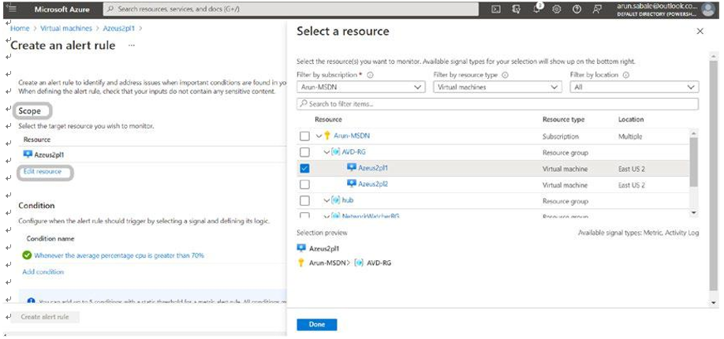Open the Help question mark icon
The height and width of the screenshot is (339, 724).
pos(577,9)
